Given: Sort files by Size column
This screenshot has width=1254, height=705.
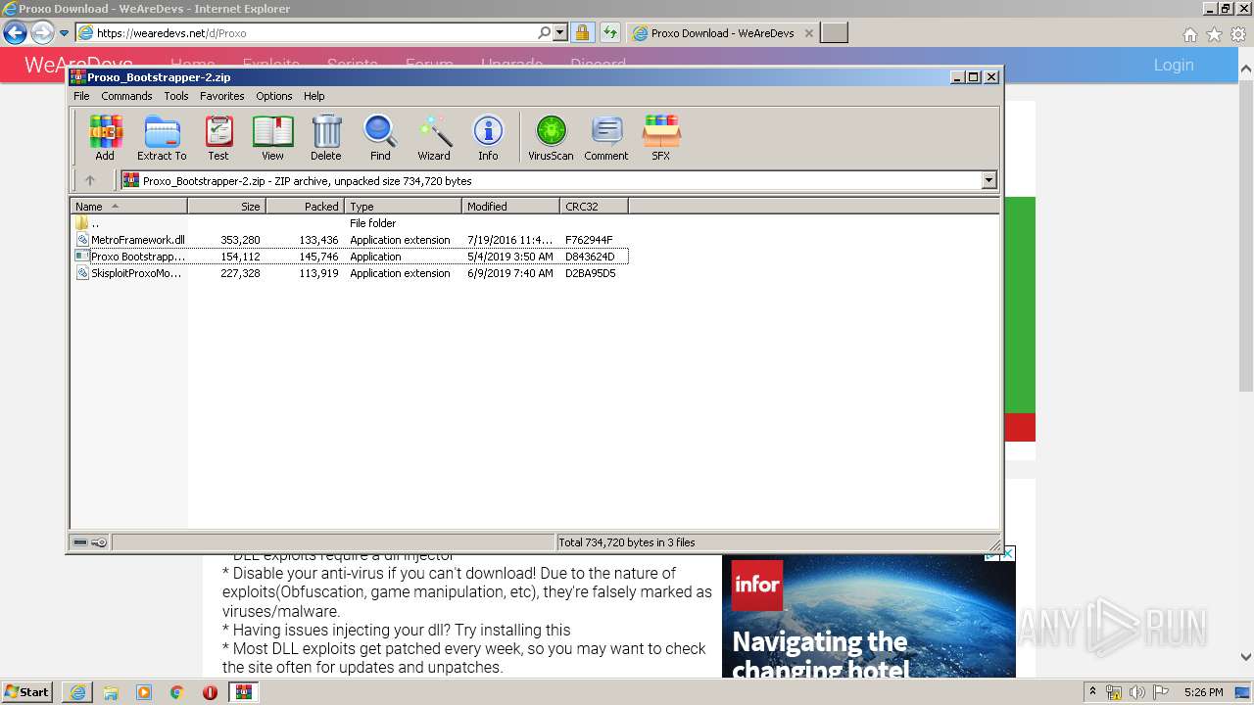Looking at the screenshot, I should [x=226, y=206].
